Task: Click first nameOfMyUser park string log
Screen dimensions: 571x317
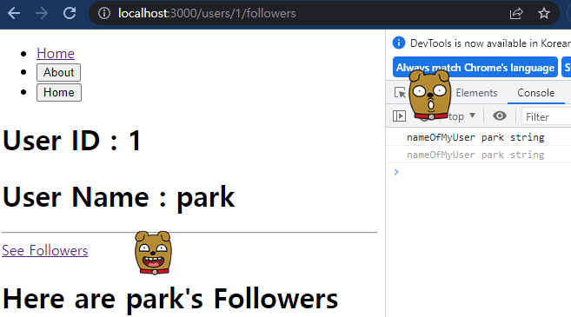Action: click(475, 137)
